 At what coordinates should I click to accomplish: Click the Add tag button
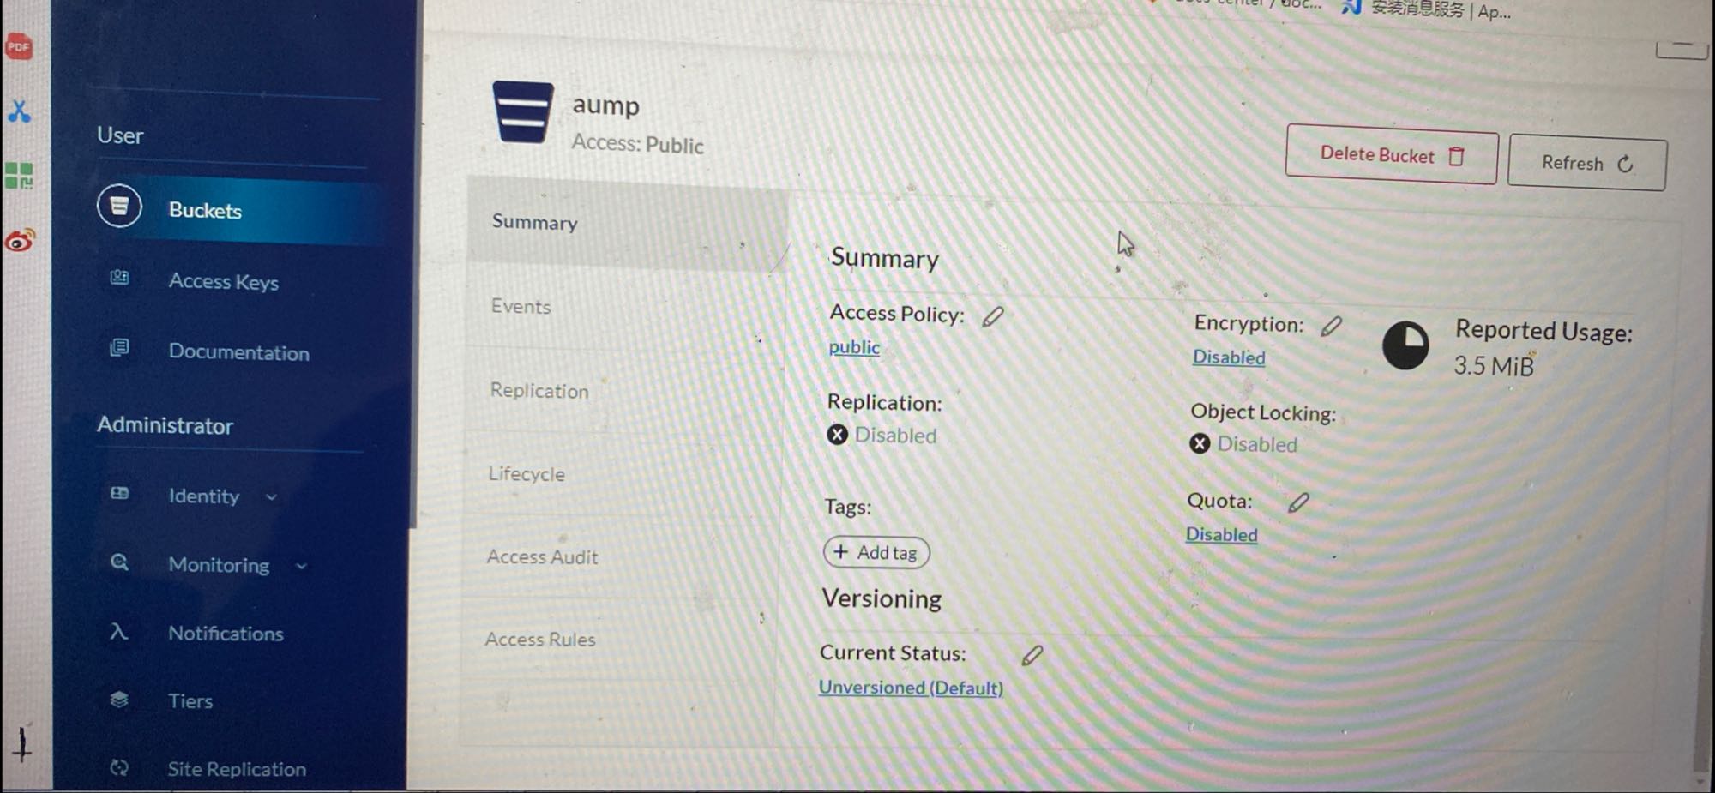(876, 553)
